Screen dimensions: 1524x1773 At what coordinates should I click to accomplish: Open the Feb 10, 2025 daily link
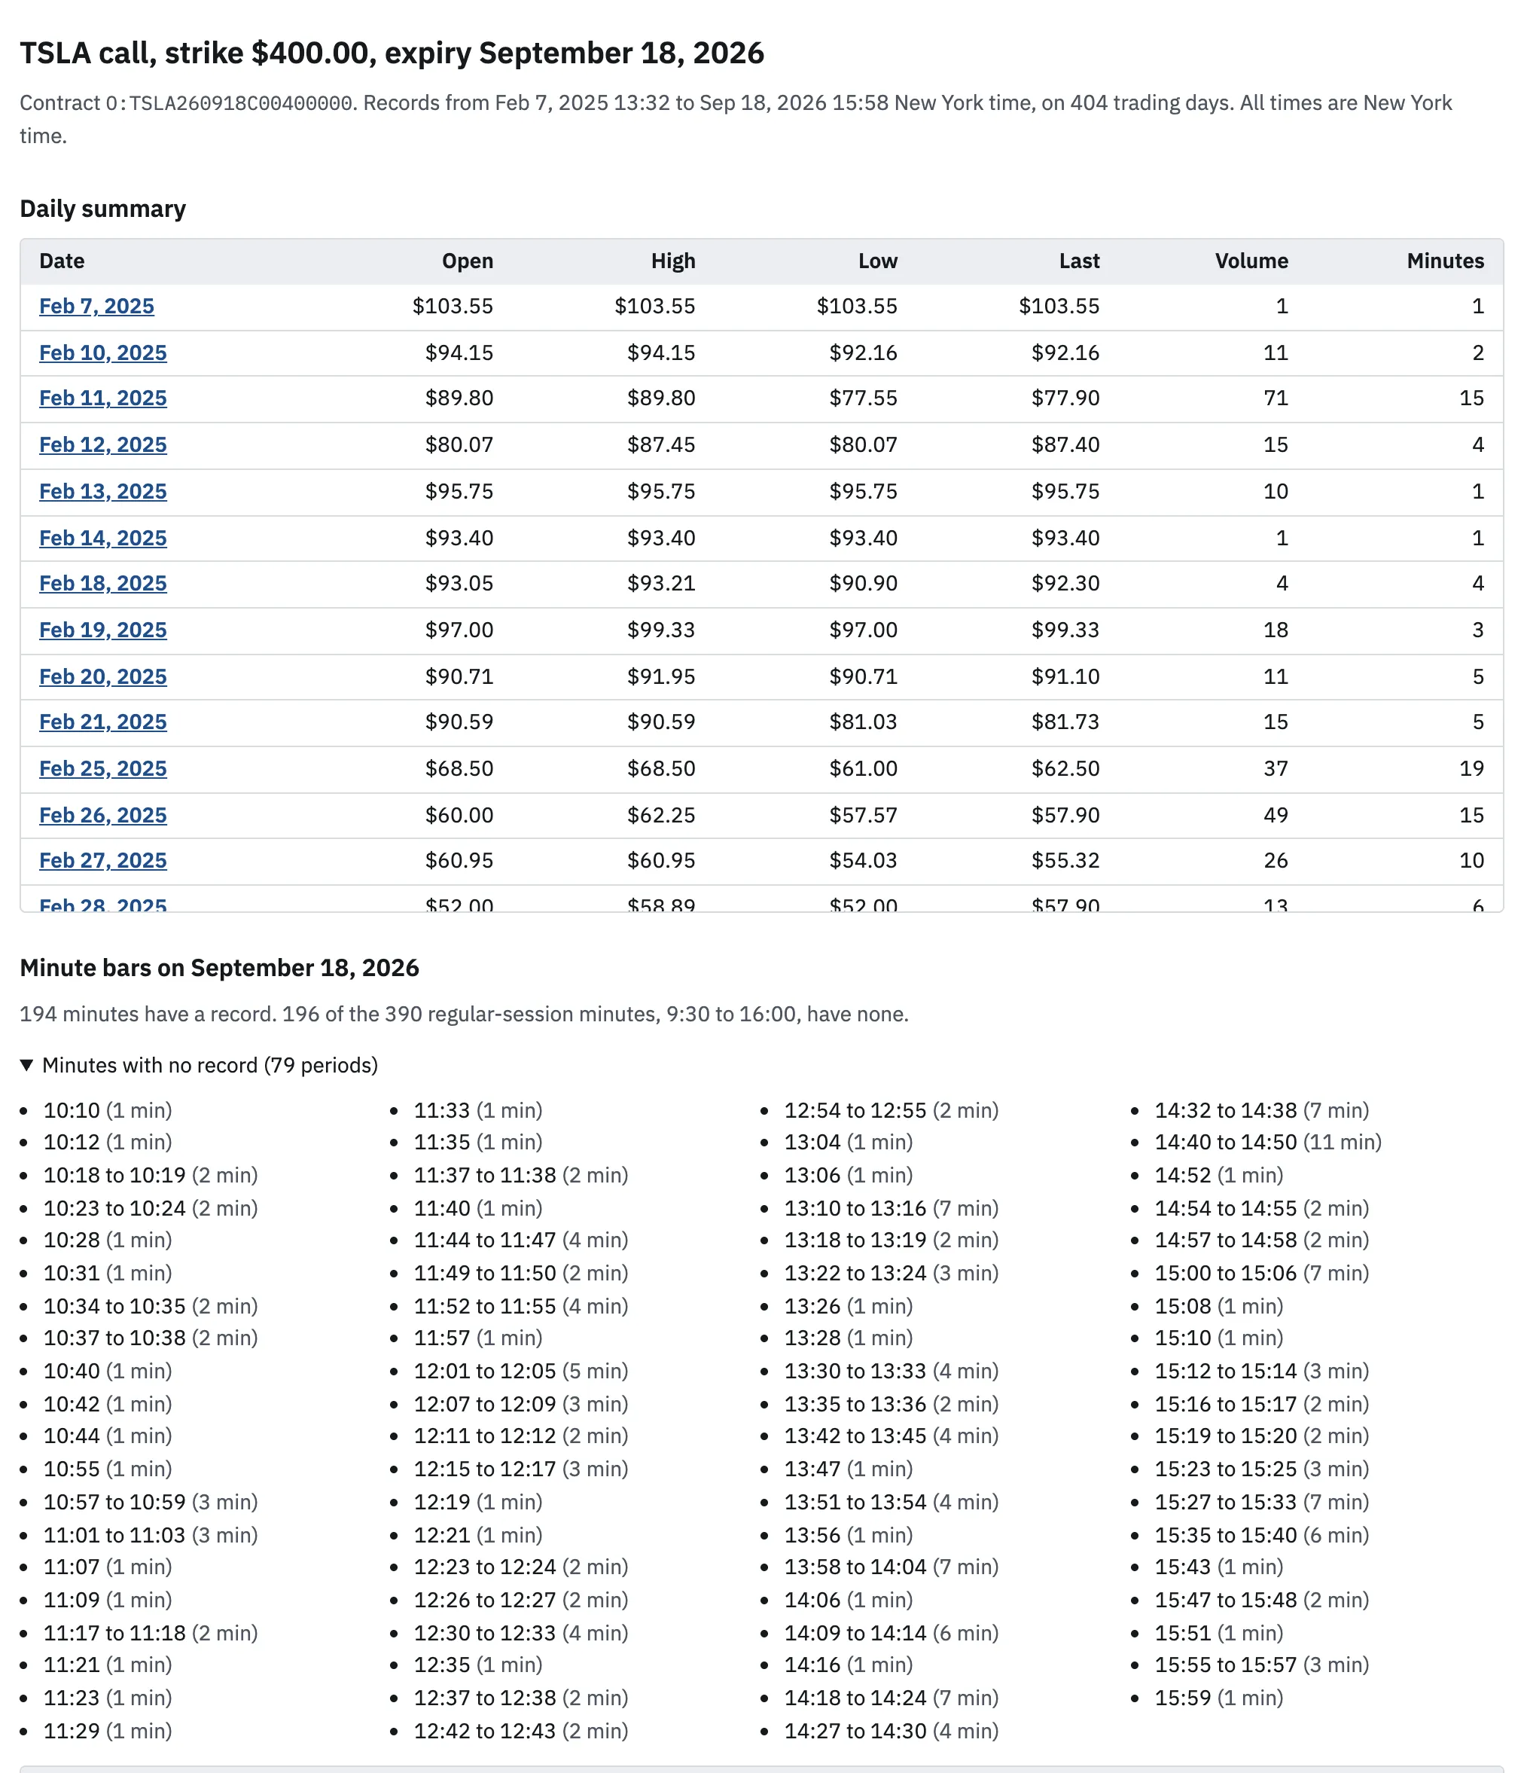point(102,352)
